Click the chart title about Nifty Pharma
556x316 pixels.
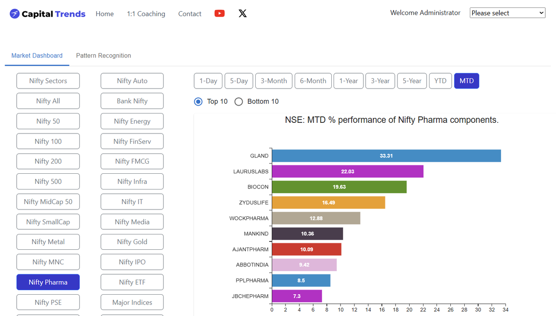click(392, 120)
